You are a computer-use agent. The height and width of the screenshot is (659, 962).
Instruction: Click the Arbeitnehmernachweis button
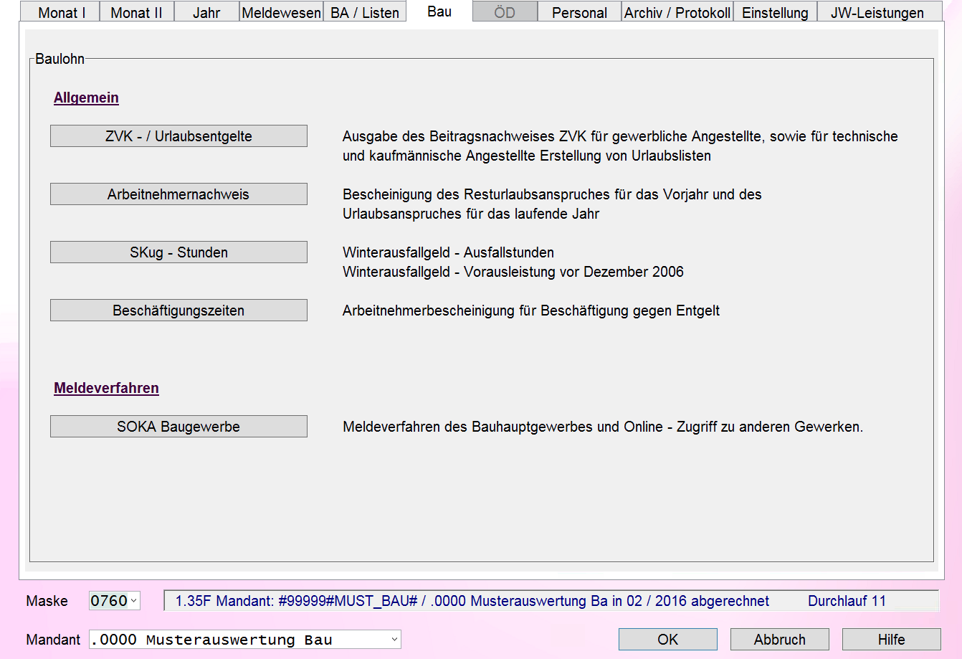[x=178, y=194]
